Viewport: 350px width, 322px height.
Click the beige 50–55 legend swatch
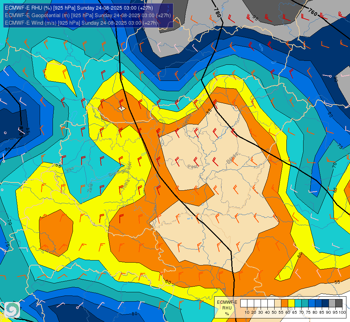click(x=278, y=303)
